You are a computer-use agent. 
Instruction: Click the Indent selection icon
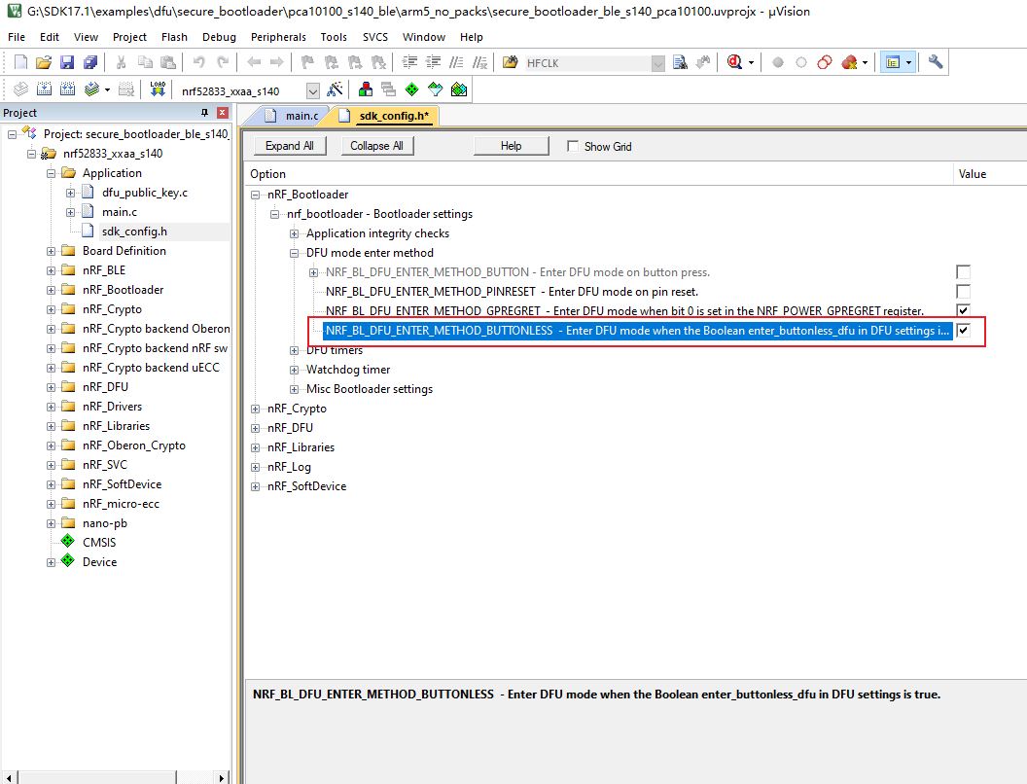pos(409,62)
